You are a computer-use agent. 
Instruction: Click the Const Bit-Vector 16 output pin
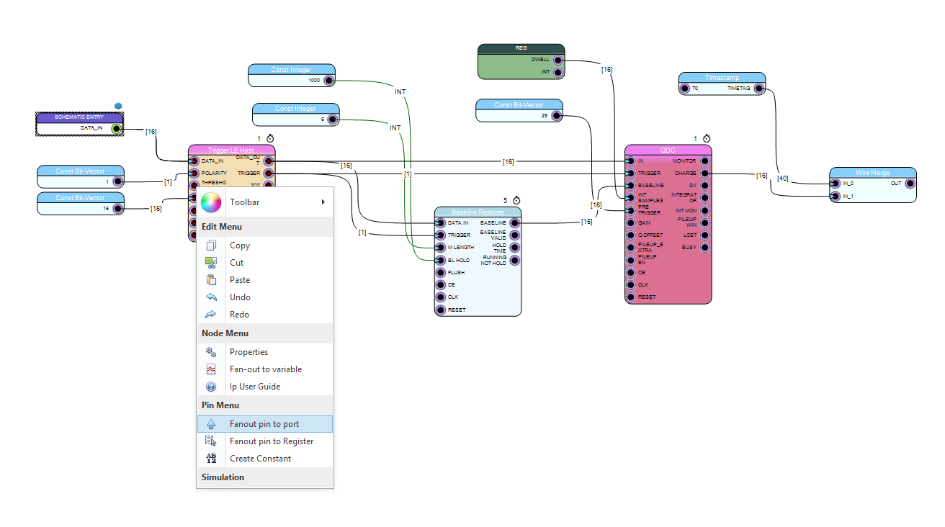pyautogui.click(x=117, y=209)
